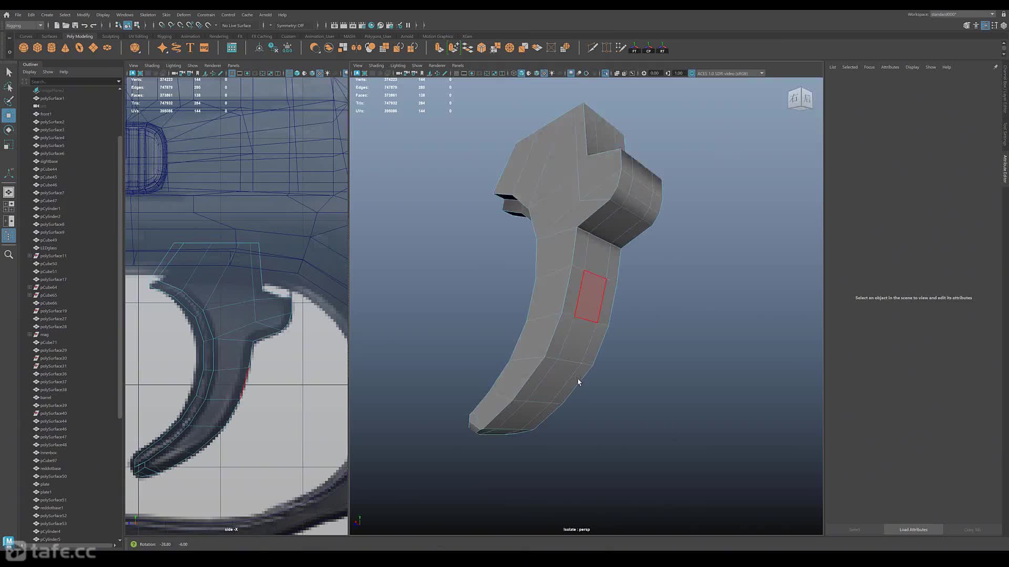Image resolution: width=1009 pixels, height=567 pixels.
Task: Expand the mag node in Outliner
Action: (x=29, y=334)
